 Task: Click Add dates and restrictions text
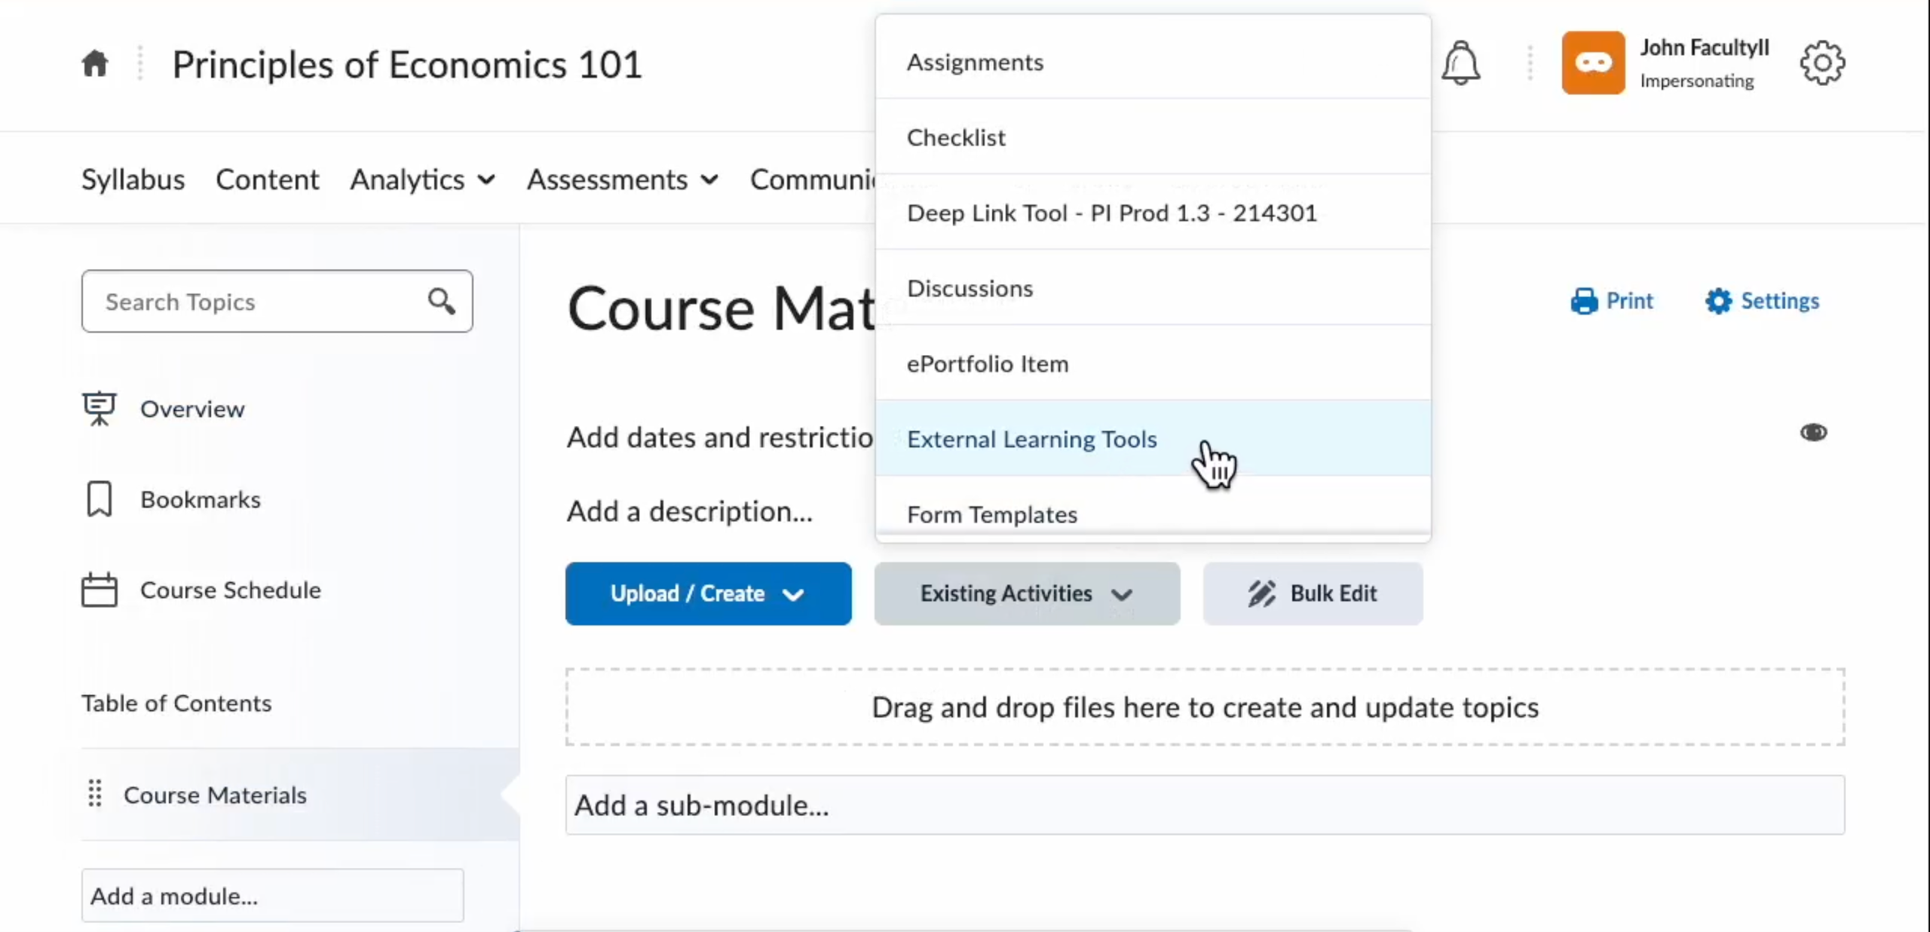(x=721, y=437)
